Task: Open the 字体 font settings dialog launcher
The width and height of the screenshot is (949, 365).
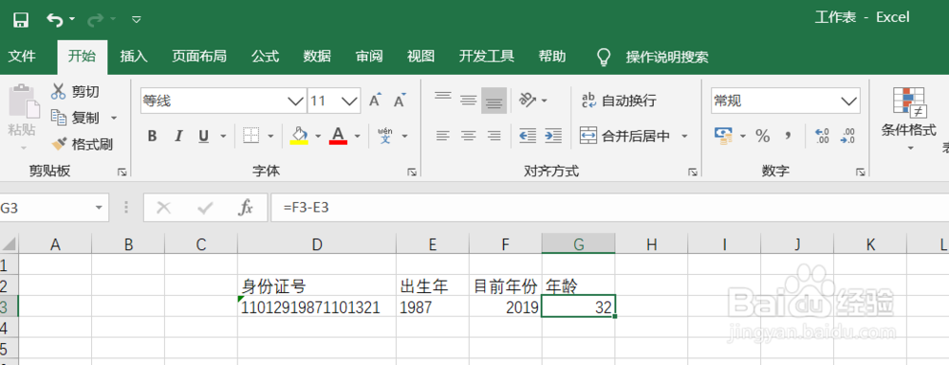Action: coord(412,173)
